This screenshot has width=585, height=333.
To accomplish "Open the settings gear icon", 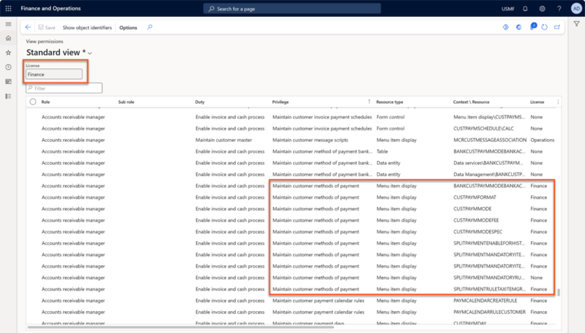I will coord(542,8).
